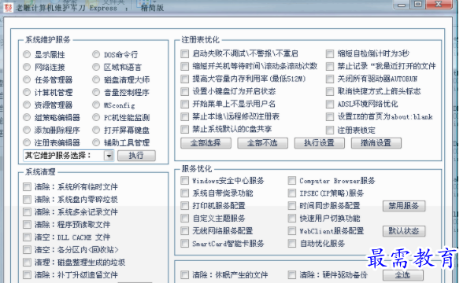Click the 全选 button
463x283 pixels.
[403, 275]
